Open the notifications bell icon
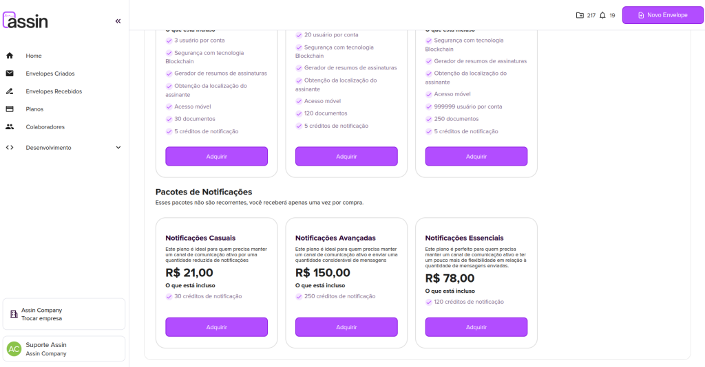Viewport: 705px width, 367px height. coord(603,15)
